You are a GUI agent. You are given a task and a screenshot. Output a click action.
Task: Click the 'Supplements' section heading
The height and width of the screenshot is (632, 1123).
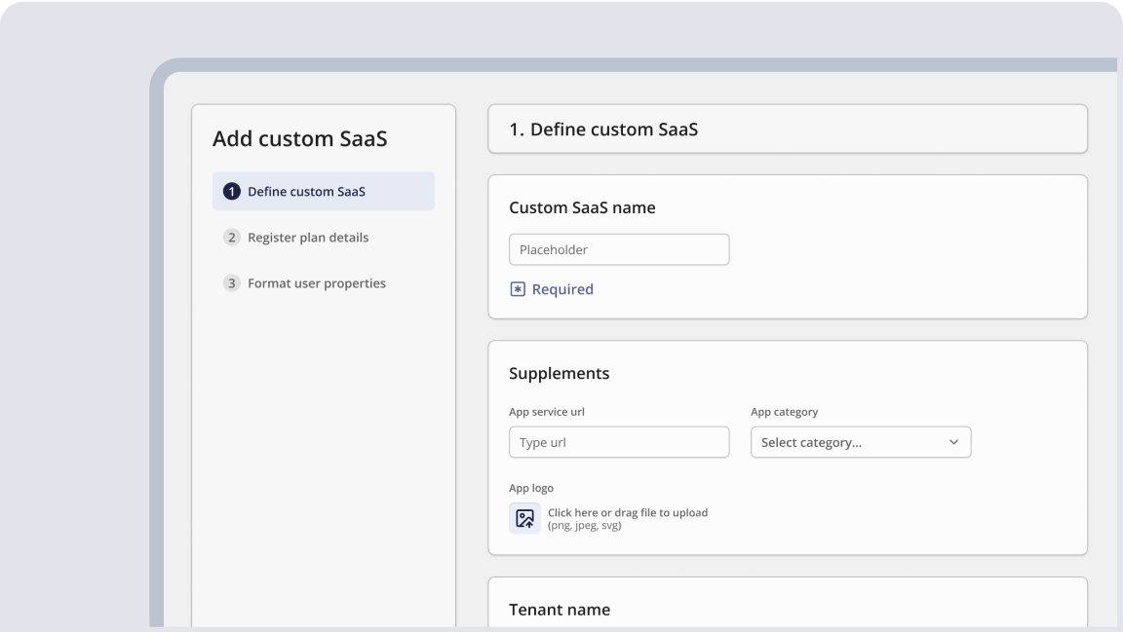(x=559, y=373)
